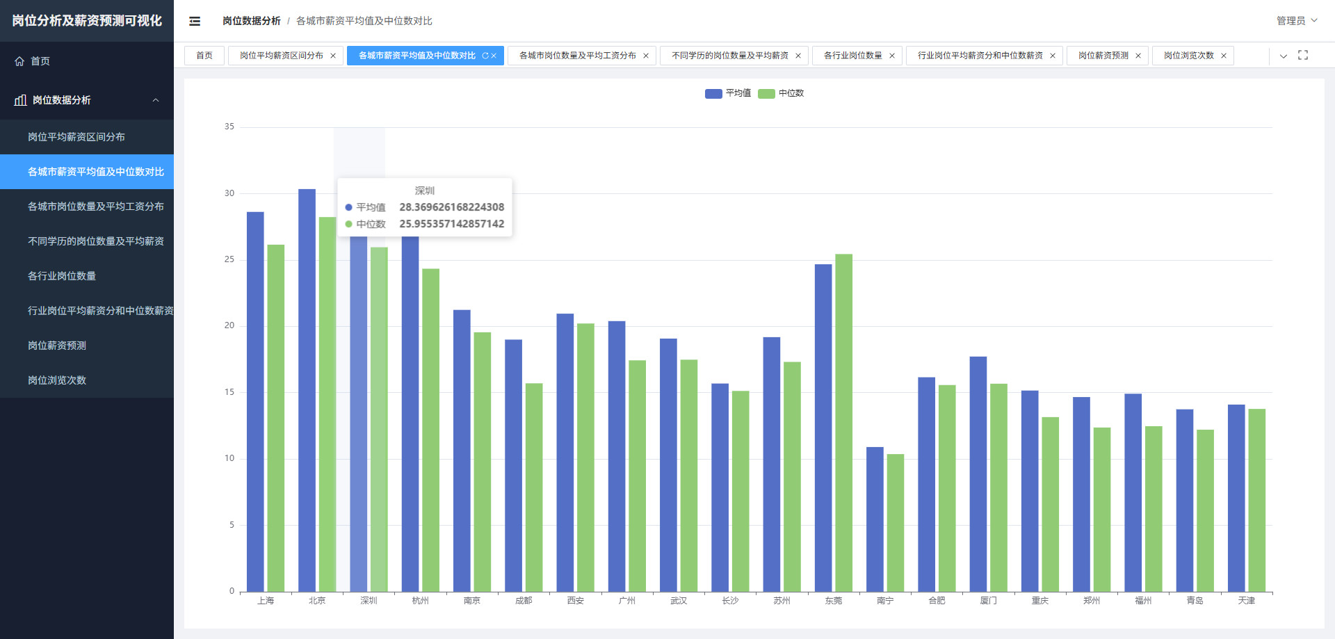
Task: Toggle fullscreen with the expand icon
Action: click(1303, 55)
